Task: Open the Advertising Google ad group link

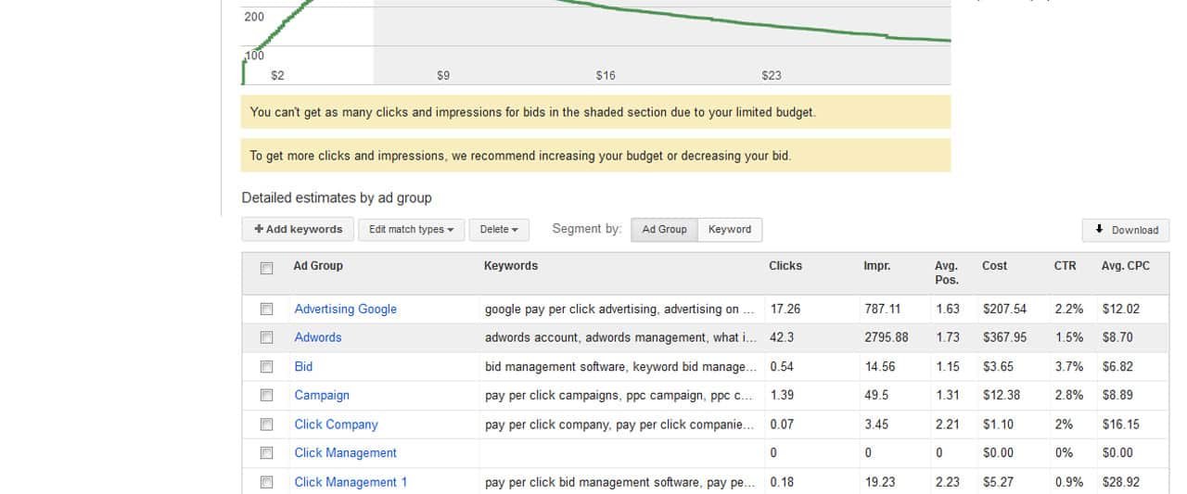Action: click(x=345, y=310)
